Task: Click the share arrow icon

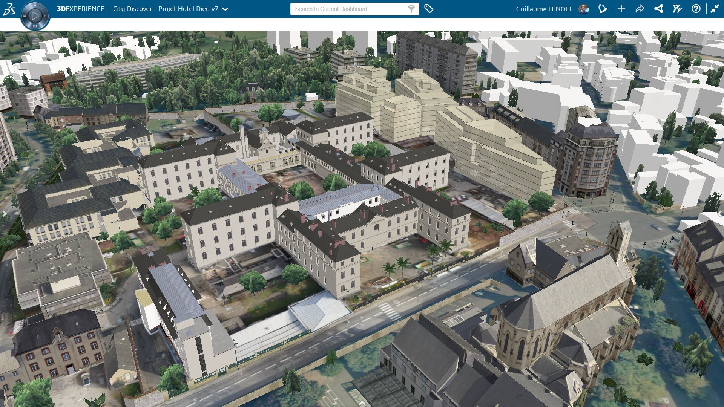Action: point(640,9)
